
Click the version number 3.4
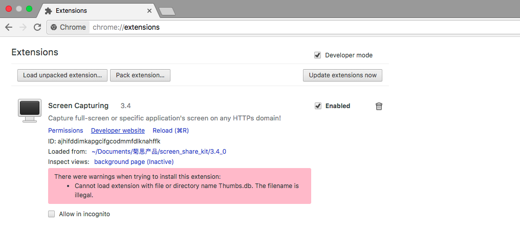126,106
